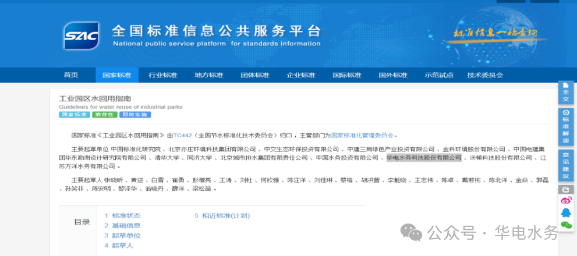
Task: Open the 标准解读 sidebar button
Action: [x=565, y=127]
